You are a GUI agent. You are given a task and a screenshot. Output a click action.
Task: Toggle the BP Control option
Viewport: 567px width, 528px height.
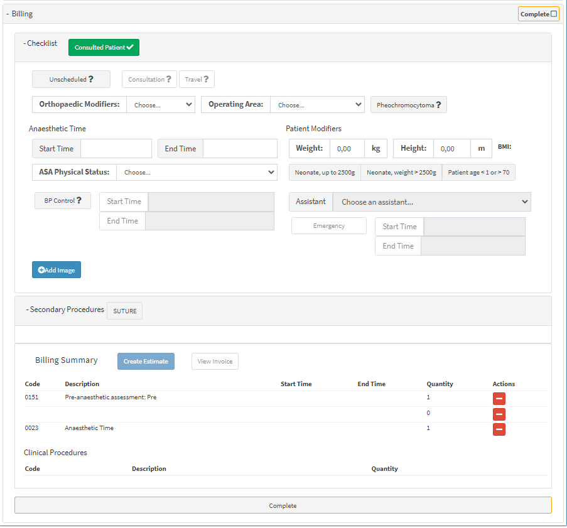63,201
